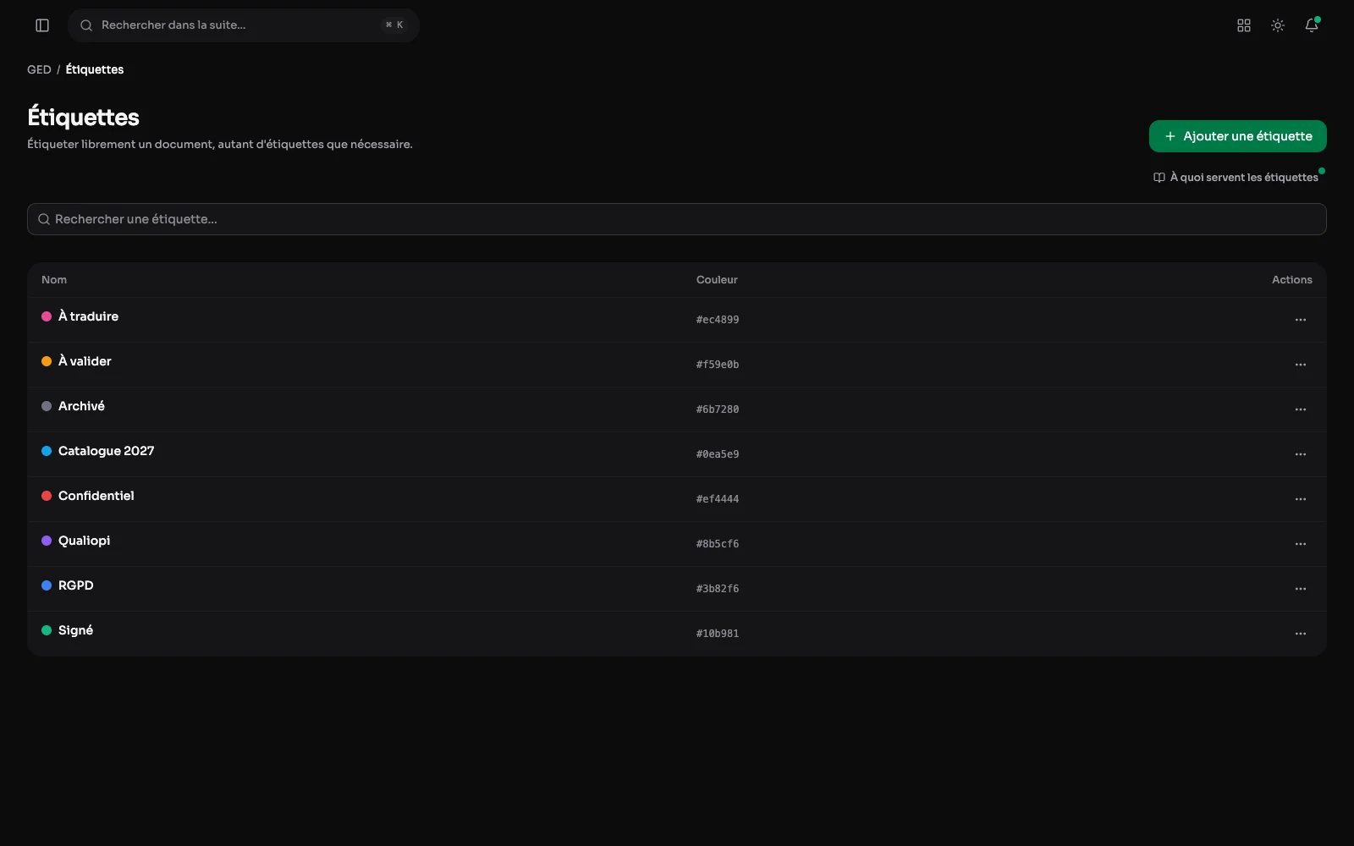Click the blue dot of RGPD
This screenshot has height=846, width=1354.
point(47,585)
